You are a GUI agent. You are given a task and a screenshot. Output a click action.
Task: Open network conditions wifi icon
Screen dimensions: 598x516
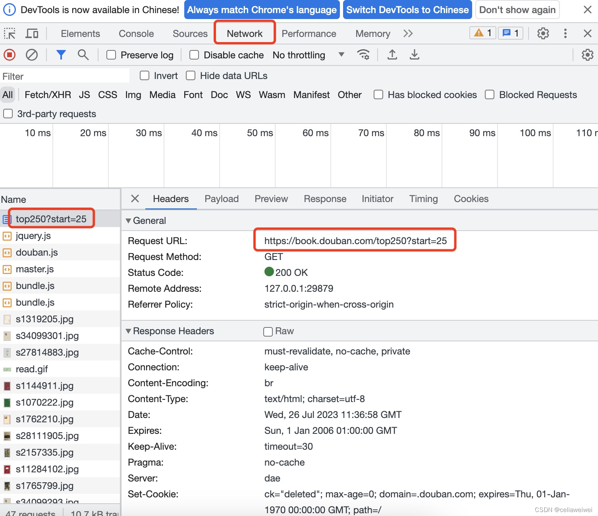pos(363,54)
